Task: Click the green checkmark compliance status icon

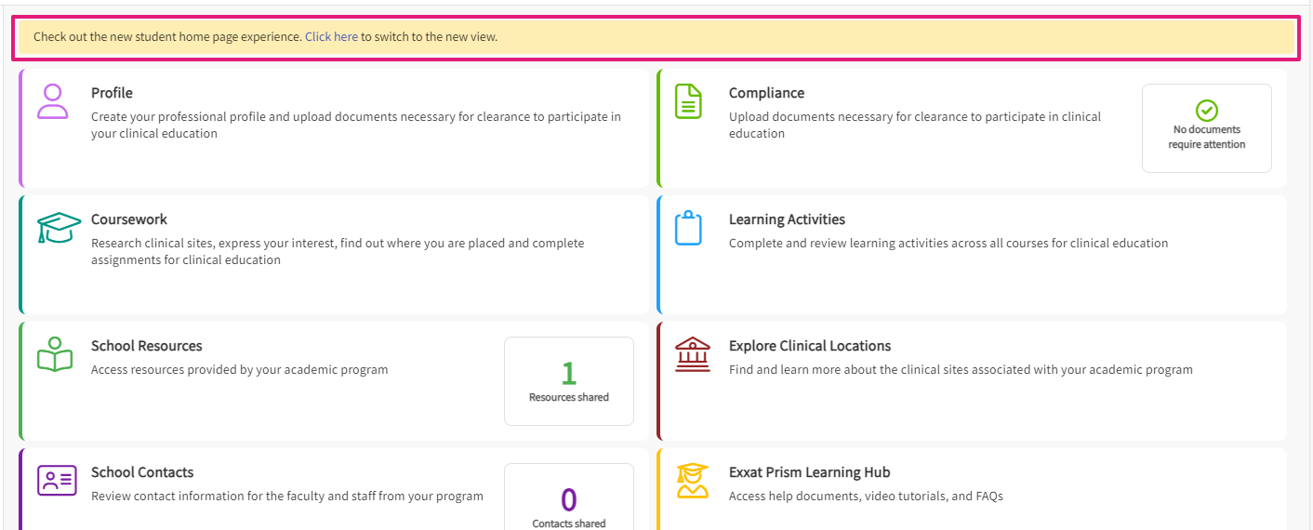Action: (1207, 111)
